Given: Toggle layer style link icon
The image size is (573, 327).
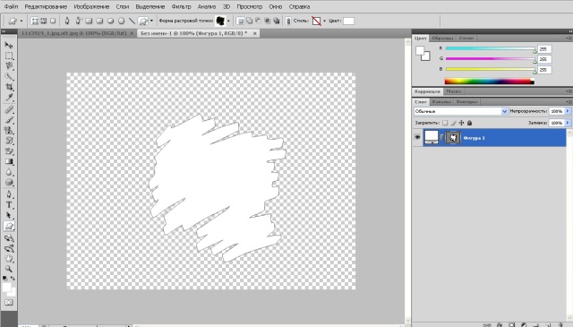Looking at the screenshot, I should (288, 21).
